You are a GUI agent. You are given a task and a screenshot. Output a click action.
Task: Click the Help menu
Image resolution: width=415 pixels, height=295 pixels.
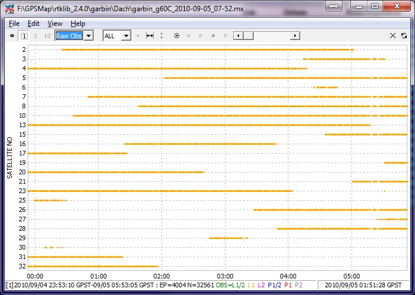coord(78,24)
